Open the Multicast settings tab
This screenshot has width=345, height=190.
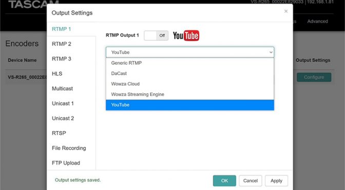pyautogui.click(x=62, y=89)
